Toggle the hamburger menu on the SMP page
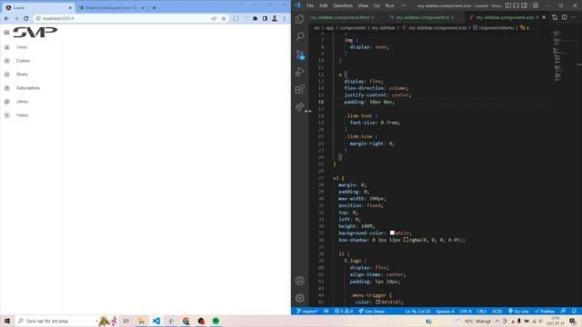 [6, 33]
